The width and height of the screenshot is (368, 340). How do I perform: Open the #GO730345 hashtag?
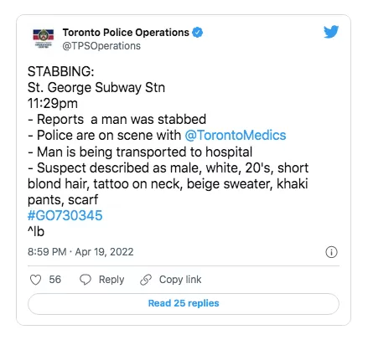tap(65, 215)
